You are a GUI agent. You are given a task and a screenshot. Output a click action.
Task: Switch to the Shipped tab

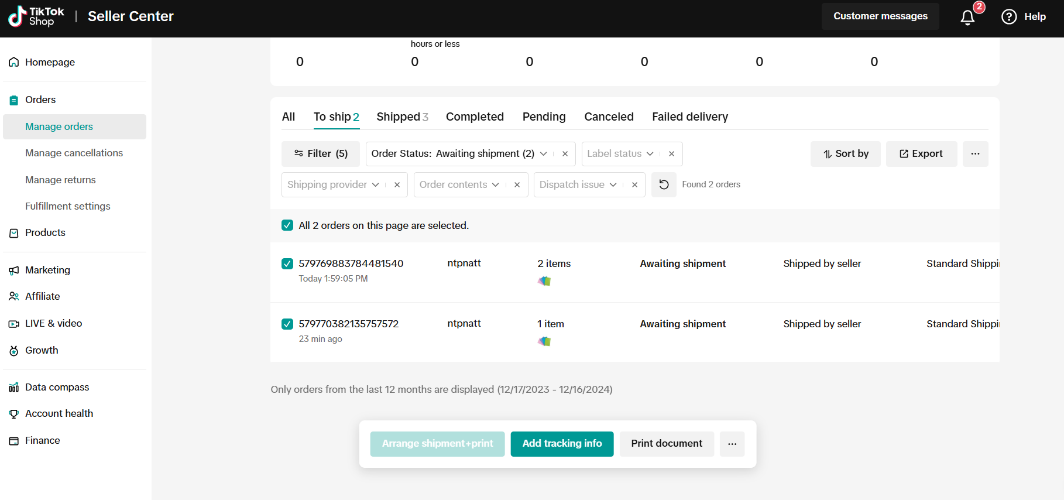(402, 117)
